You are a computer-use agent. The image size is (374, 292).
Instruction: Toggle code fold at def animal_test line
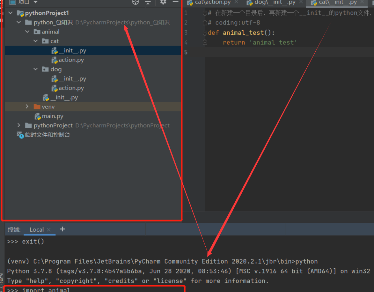205,33
